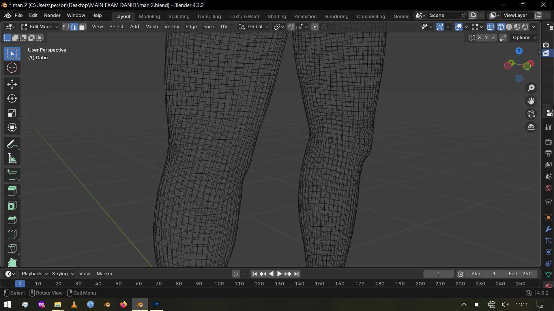Click the blue Z axis gizmo handle
Screen dimensions: 554x311
pos(519,51)
